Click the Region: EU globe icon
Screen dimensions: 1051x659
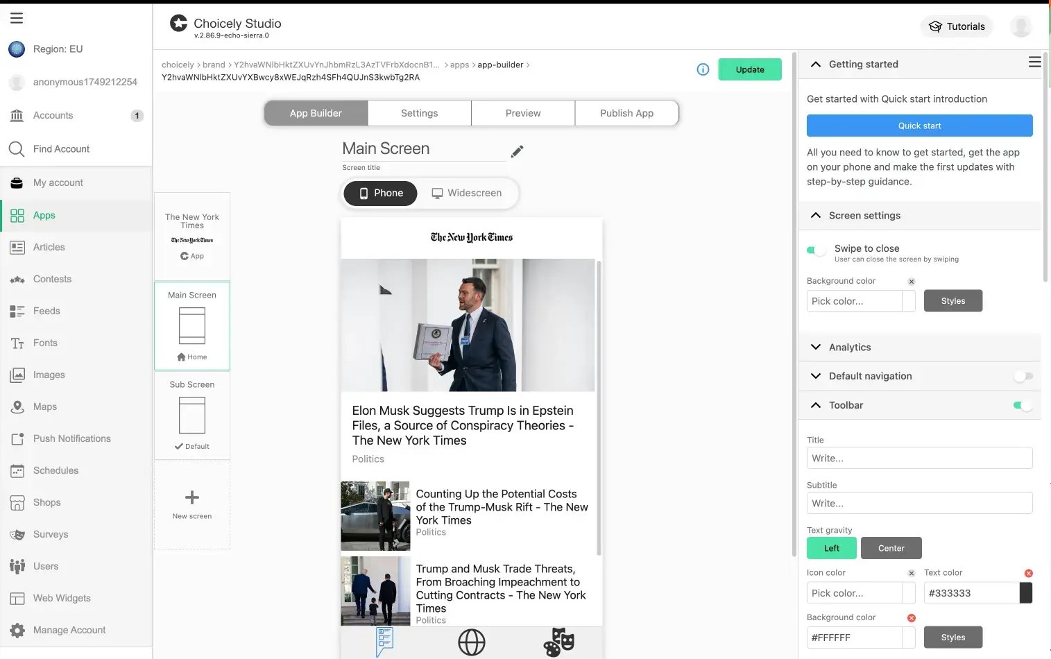(17, 49)
